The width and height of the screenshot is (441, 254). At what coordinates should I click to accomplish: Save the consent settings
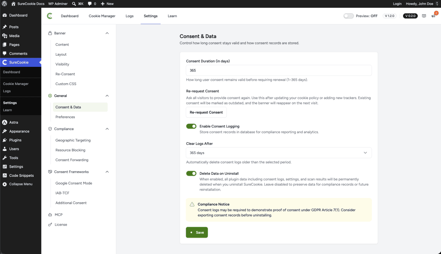click(197, 232)
